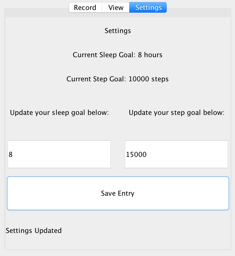Screen dimensions: 235x256
Task: Click the word 'Entry' on the save button
Action: pyautogui.click(x=126, y=194)
